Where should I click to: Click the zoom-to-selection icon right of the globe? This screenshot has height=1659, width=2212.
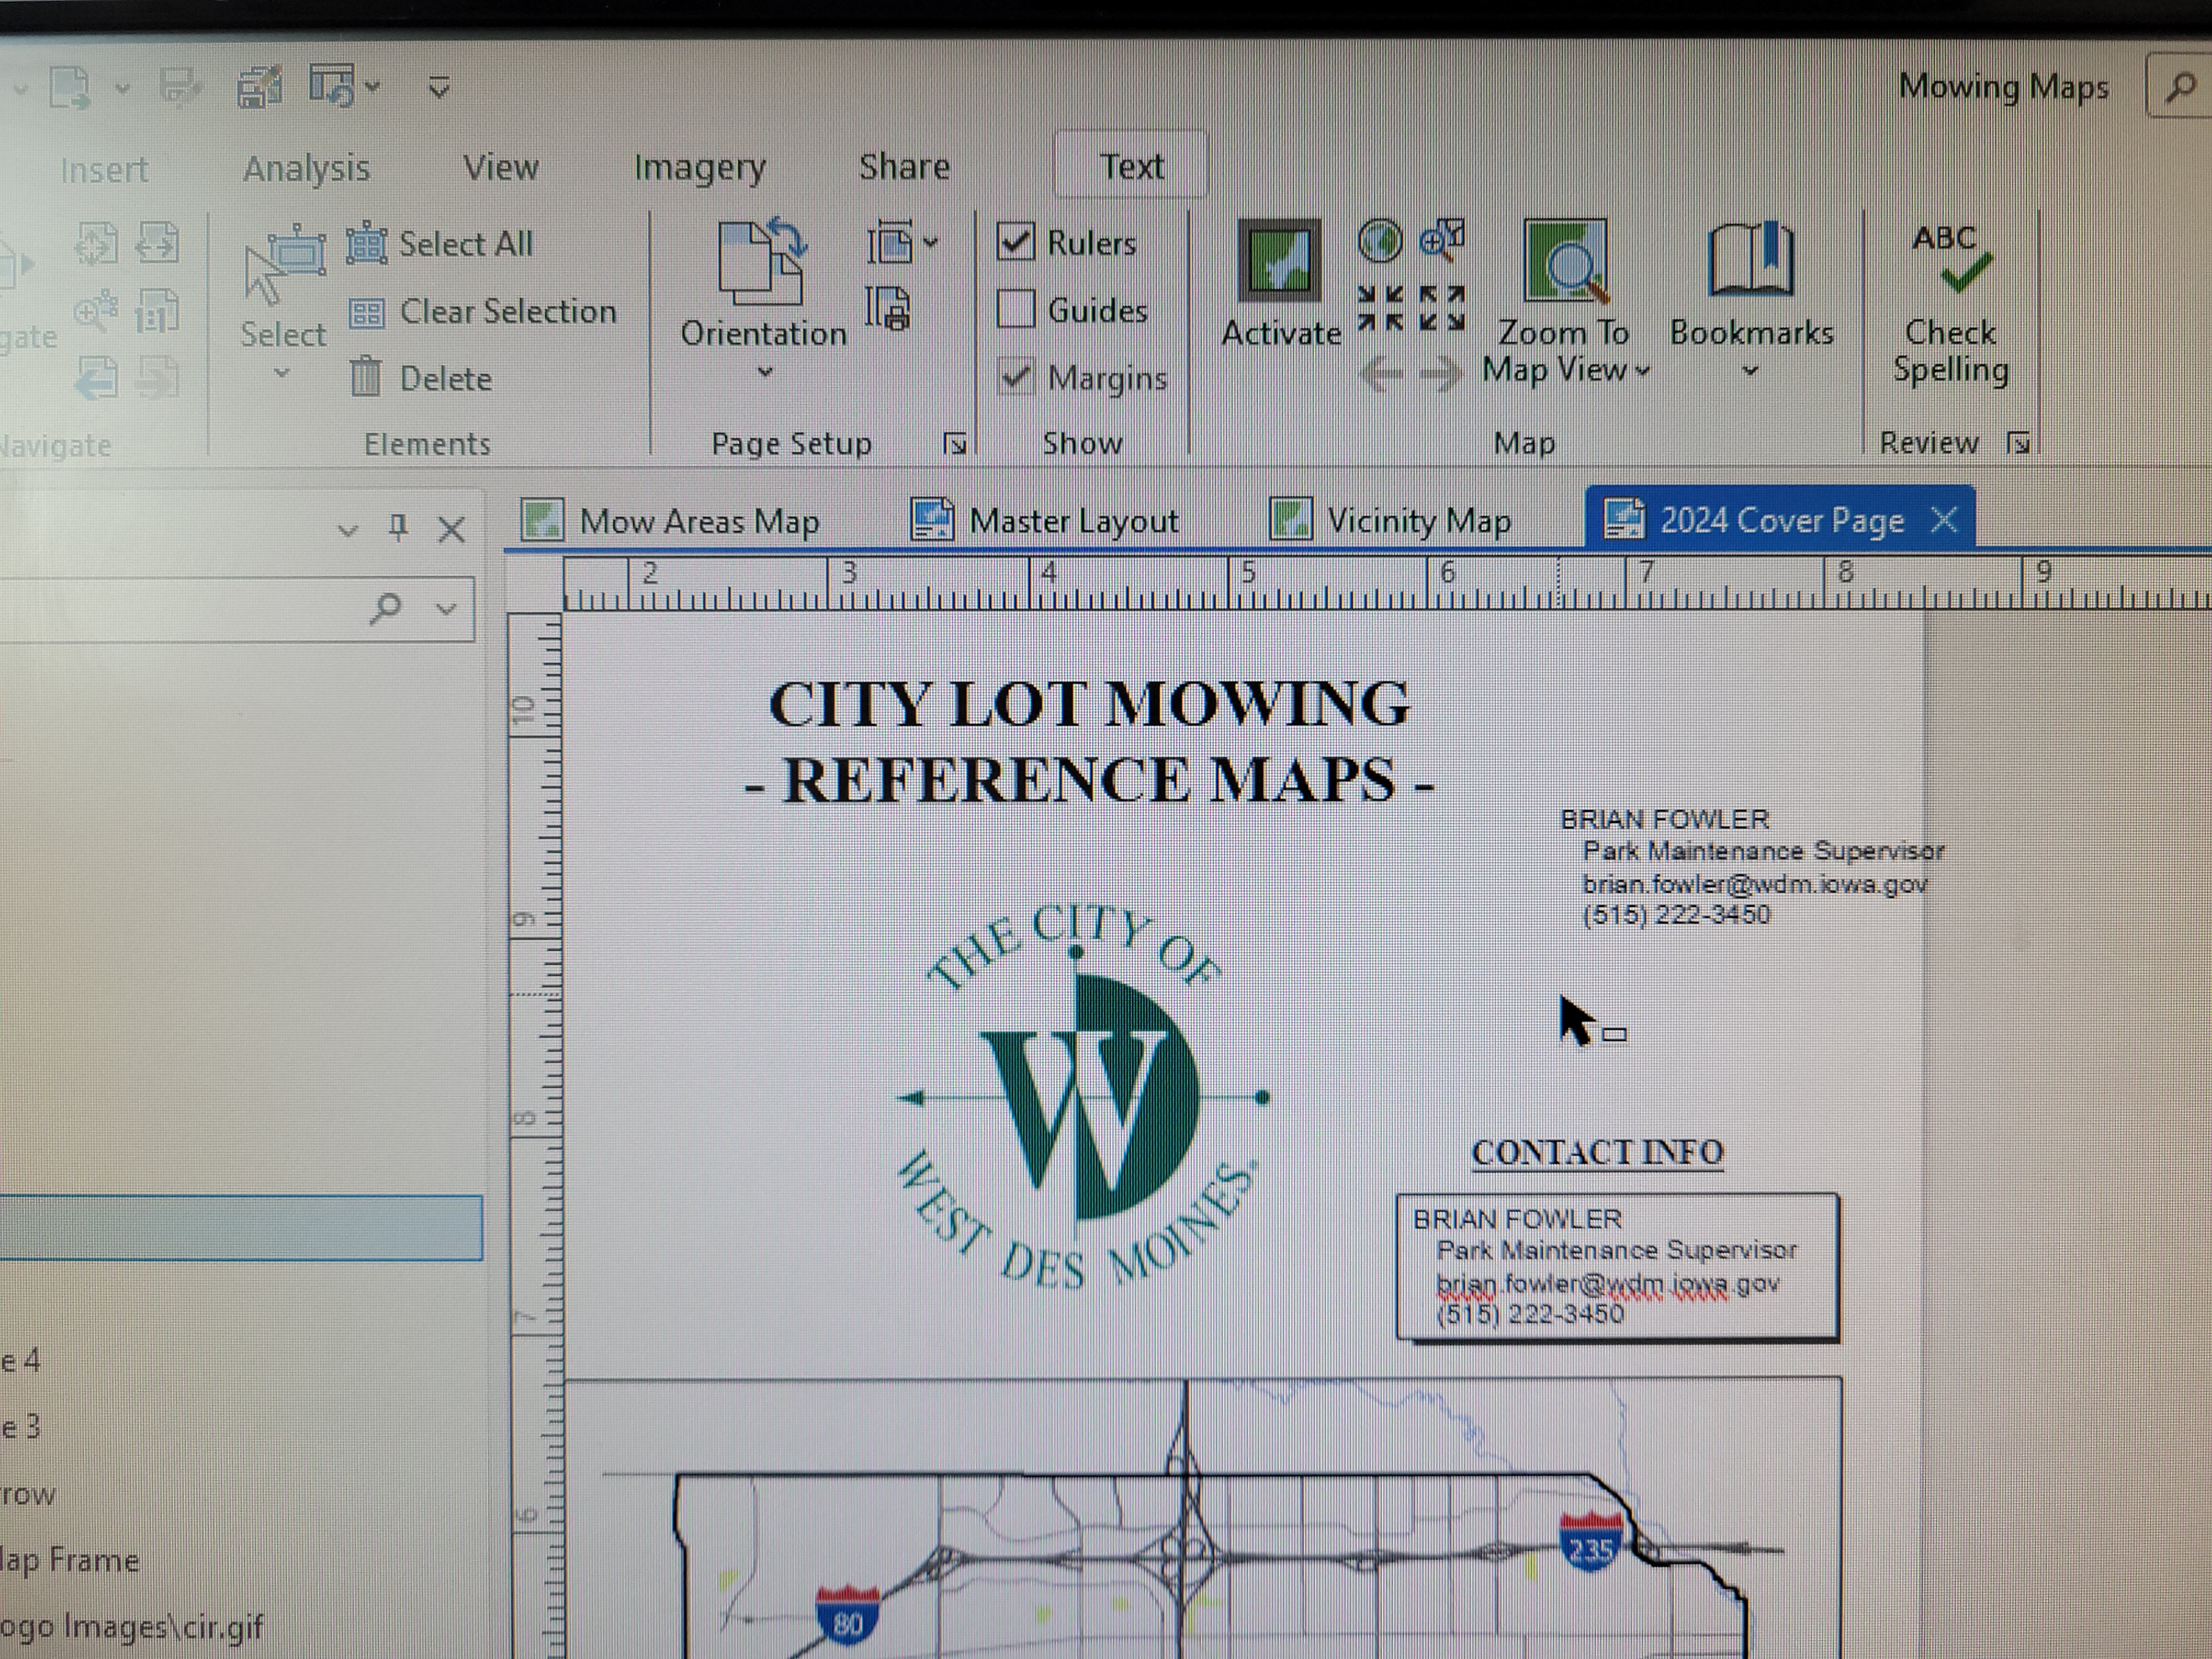click(1442, 240)
